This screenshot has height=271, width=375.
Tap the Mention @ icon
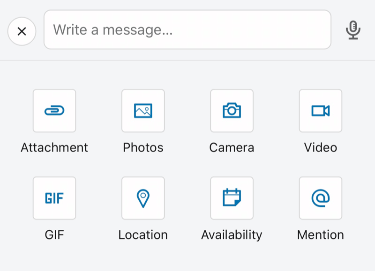click(x=320, y=198)
